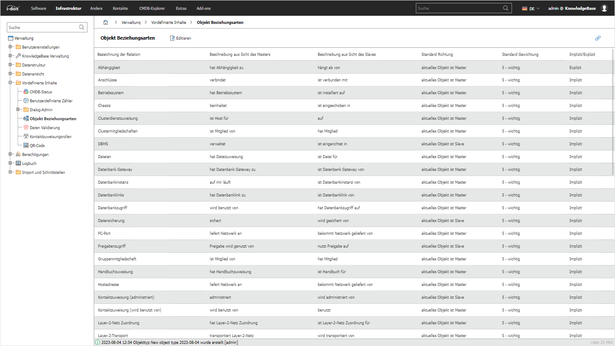
Task: Click the magnifier icon in top search
Action: tap(506, 8)
